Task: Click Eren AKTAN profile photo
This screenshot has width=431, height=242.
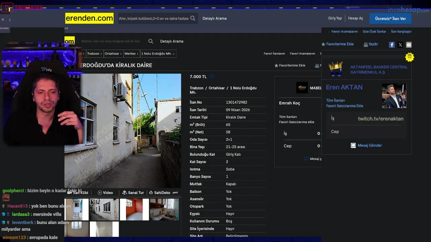Action: click(394, 96)
